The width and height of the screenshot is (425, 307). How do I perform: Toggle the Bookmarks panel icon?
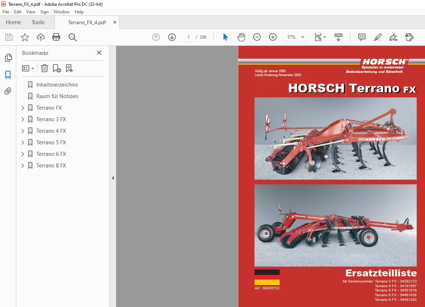click(x=8, y=75)
